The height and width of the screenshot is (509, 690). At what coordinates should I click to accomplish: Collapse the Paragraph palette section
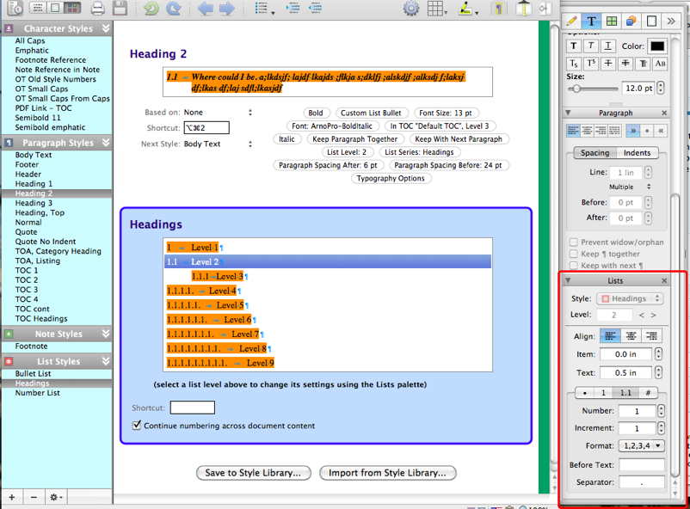coord(567,113)
